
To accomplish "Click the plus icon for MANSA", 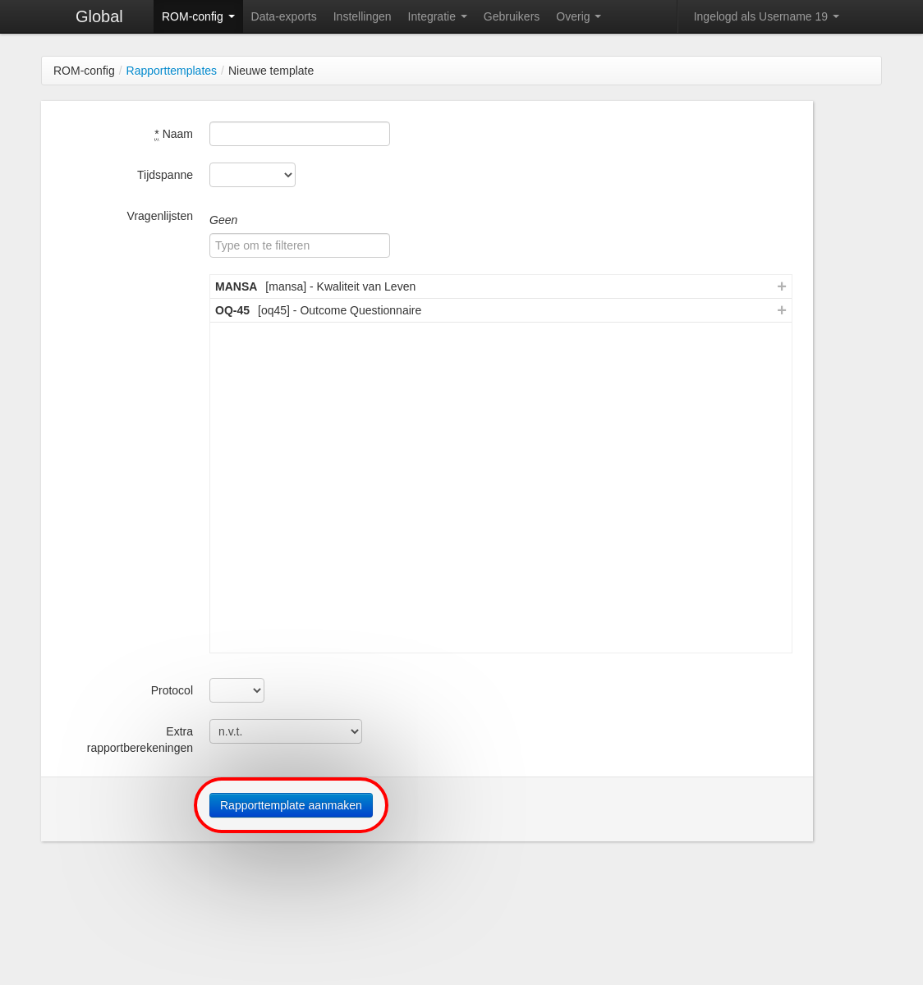I will 781,286.
